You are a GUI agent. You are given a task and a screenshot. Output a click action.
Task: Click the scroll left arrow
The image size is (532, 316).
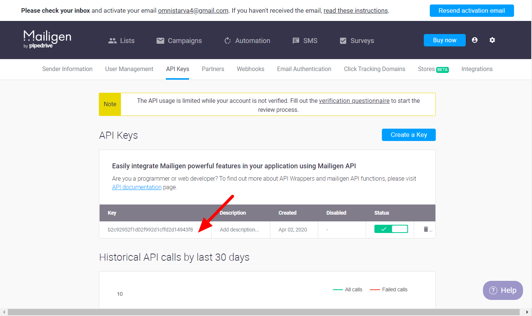point(4,312)
